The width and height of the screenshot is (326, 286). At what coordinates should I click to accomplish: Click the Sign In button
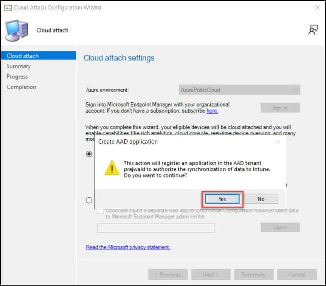(x=280, y=108)
